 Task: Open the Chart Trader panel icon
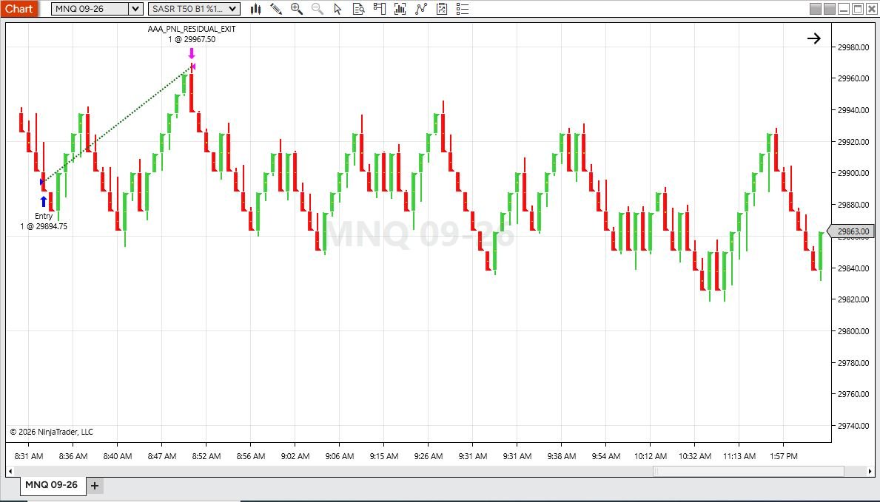tap(380, 9)
